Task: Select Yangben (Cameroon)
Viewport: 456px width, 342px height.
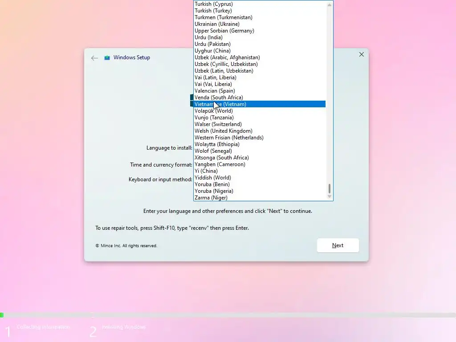Action: coord(260,165)
